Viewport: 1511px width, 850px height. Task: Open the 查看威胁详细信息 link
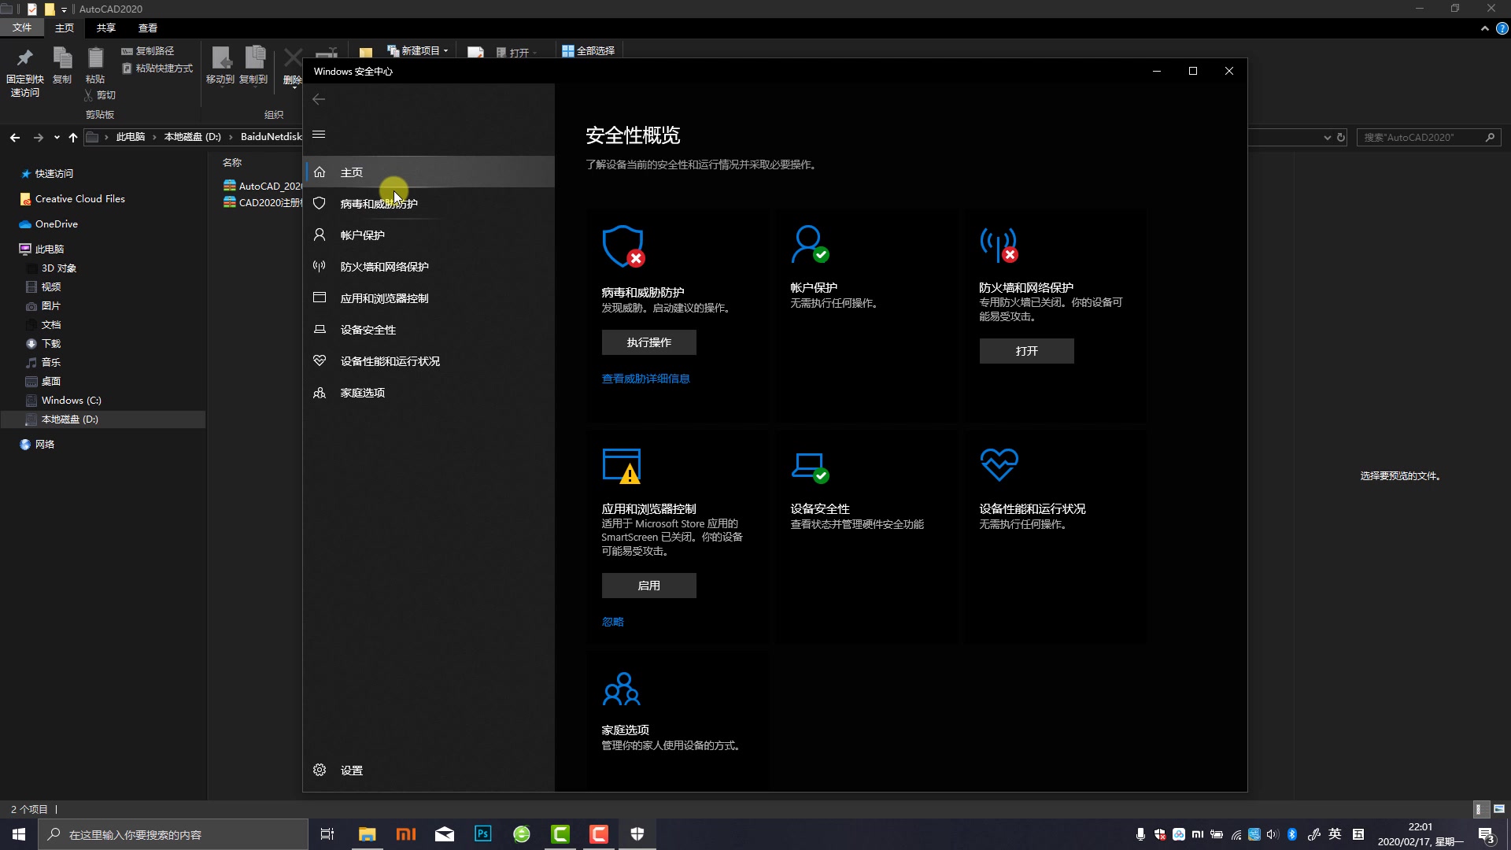coord(645,379)
